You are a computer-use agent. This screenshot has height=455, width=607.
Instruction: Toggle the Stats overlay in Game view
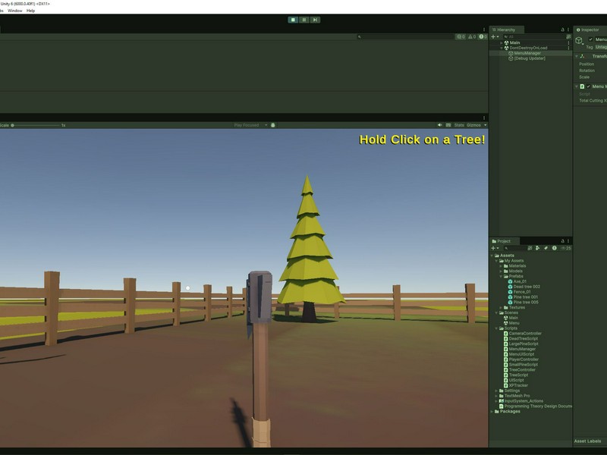[x=459, y=125]
